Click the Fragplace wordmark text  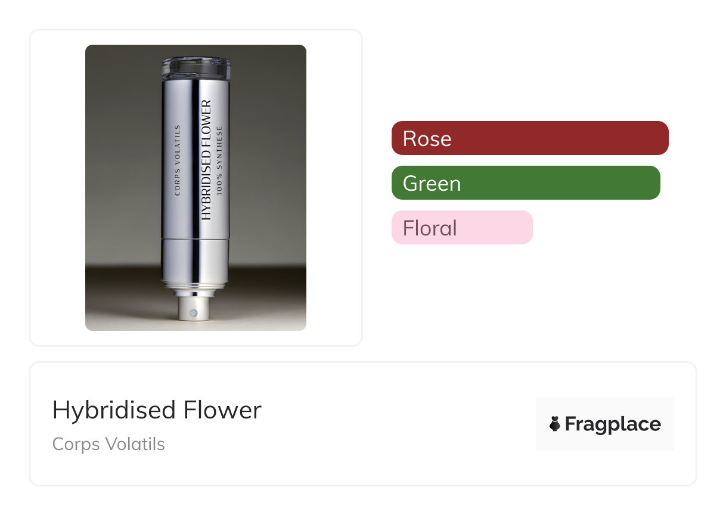coord(613,424)
